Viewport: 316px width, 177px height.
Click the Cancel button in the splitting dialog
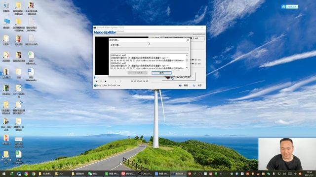pyautogui.click(x=161, y=73)
